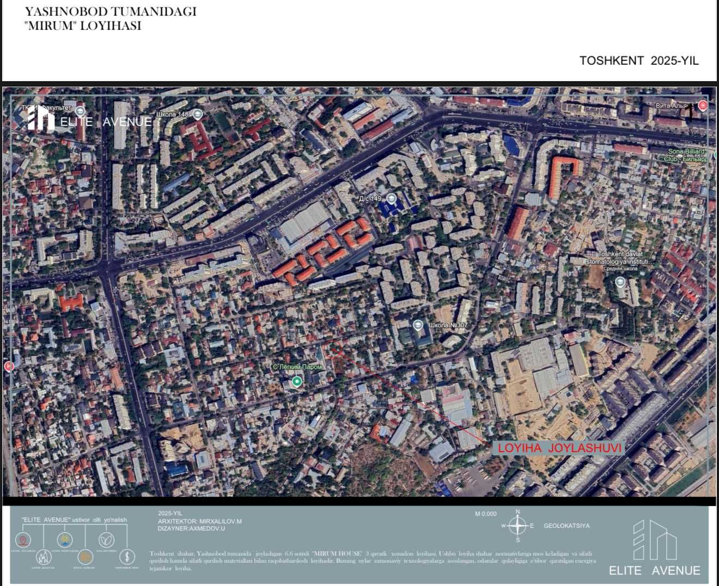
Task: Click the Средняя школа map pin icon
Action: [620, 282]
